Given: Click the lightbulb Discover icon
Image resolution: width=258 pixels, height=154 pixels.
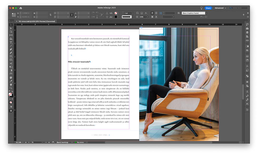Looking at the screenshot, I should (201, 8).
